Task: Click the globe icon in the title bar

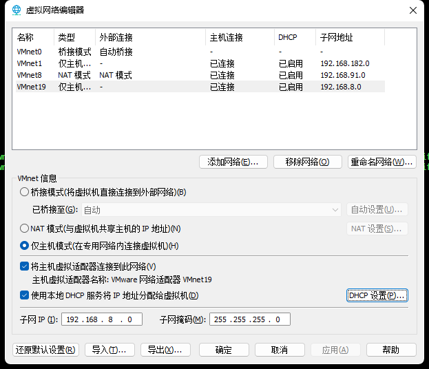Action: coord(17,10)
